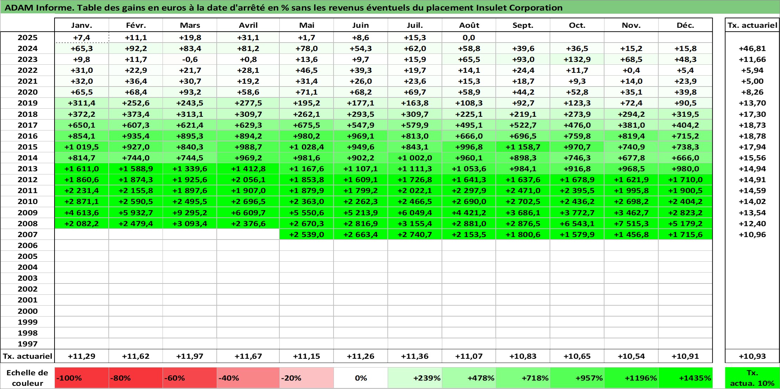The width and height of the screenshot is (780, 389).
Task: Click the -60% color scale swatch
Action: coord(190,378)
